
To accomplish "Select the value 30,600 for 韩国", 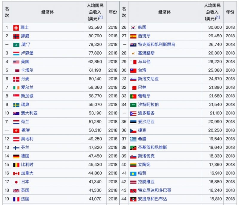I will 215,27.
